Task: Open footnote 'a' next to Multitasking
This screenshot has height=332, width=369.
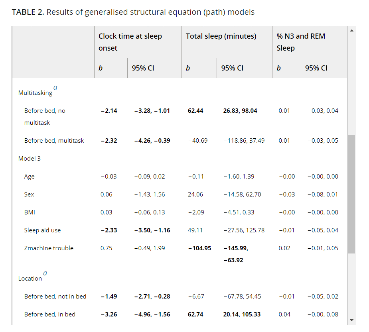Action: (x=55, y=87)
